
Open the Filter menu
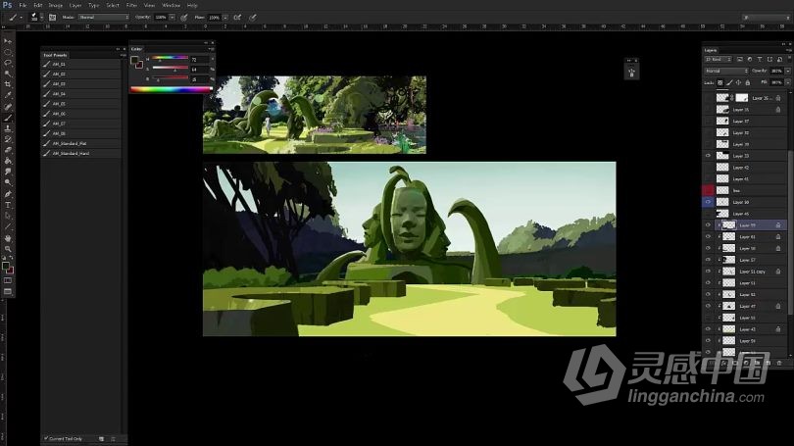tap(131, 5)
